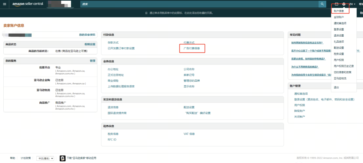Click the 关闭帐户 link
The height and width of the screenshot is (163, 363).
point(299,117)
